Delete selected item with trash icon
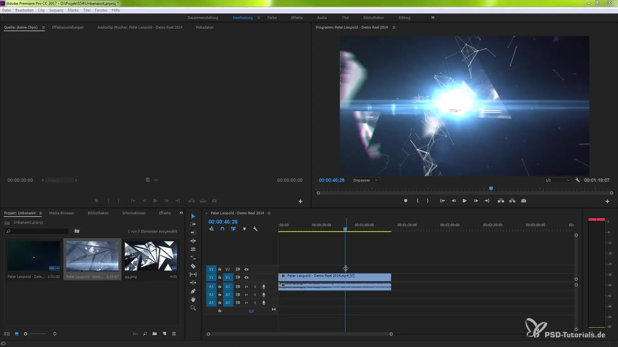The height and width of the screenshot is (347, 618). point(174,334)
